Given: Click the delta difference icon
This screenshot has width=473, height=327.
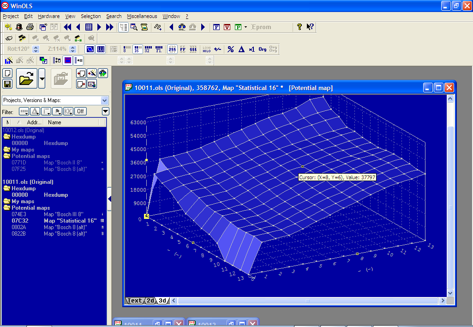Looking at the screenshot, I should point(241,49).
